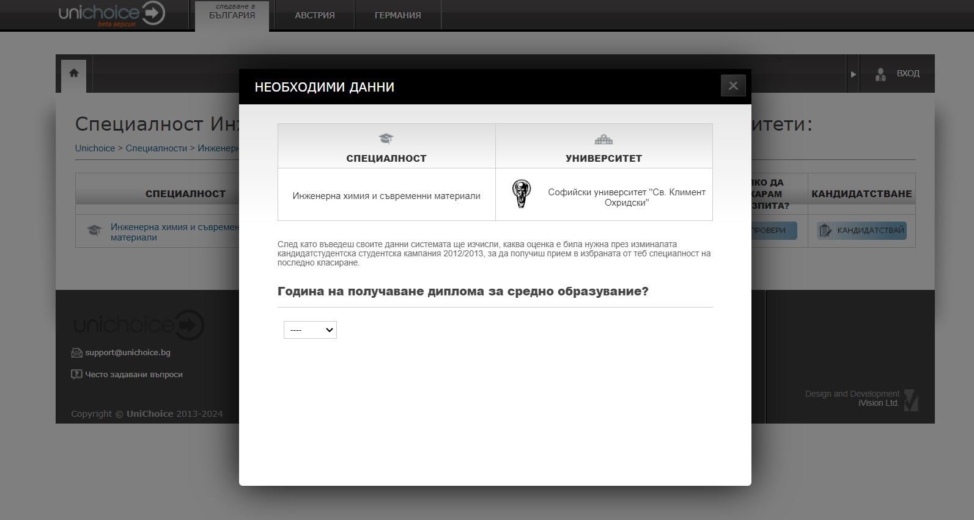974x520 pixels.
Task: Open the Unichoice breadcrumb link
Action: point(95,148)
